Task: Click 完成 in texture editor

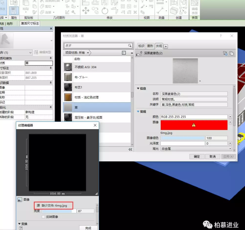Action: coord(88,228)
